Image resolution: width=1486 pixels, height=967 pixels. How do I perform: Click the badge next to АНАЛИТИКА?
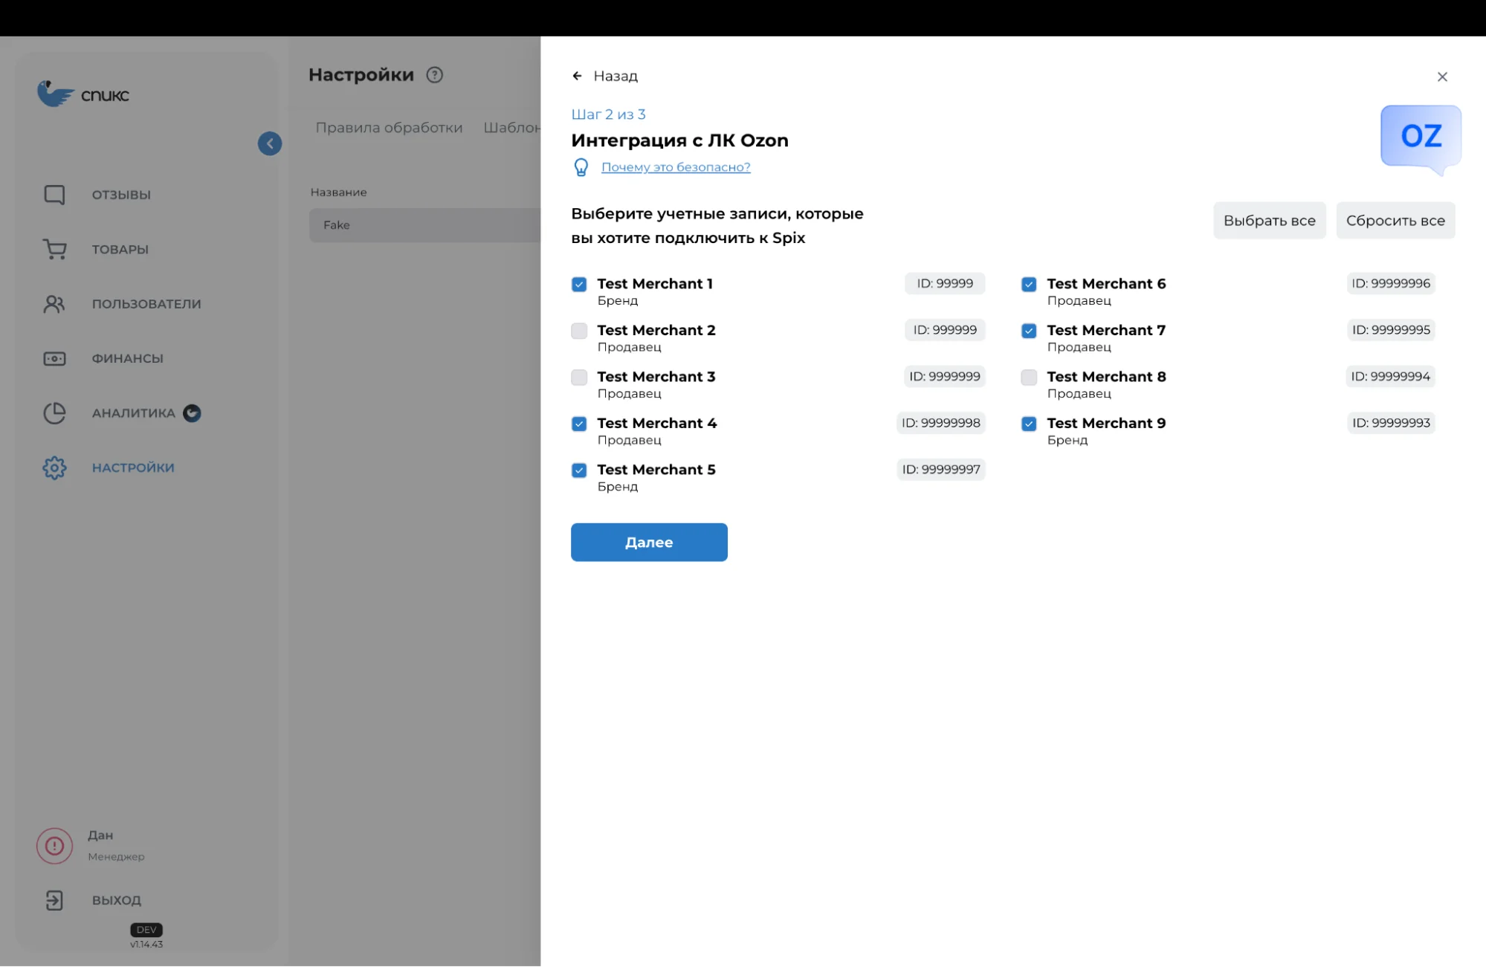[x=192, y=413]
